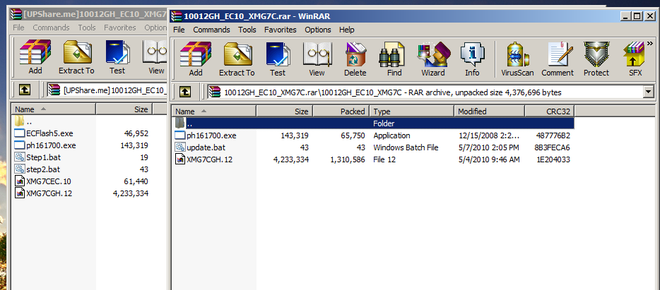Go up one level in front window
The image size is (660, 290).
tap(185, 92)
